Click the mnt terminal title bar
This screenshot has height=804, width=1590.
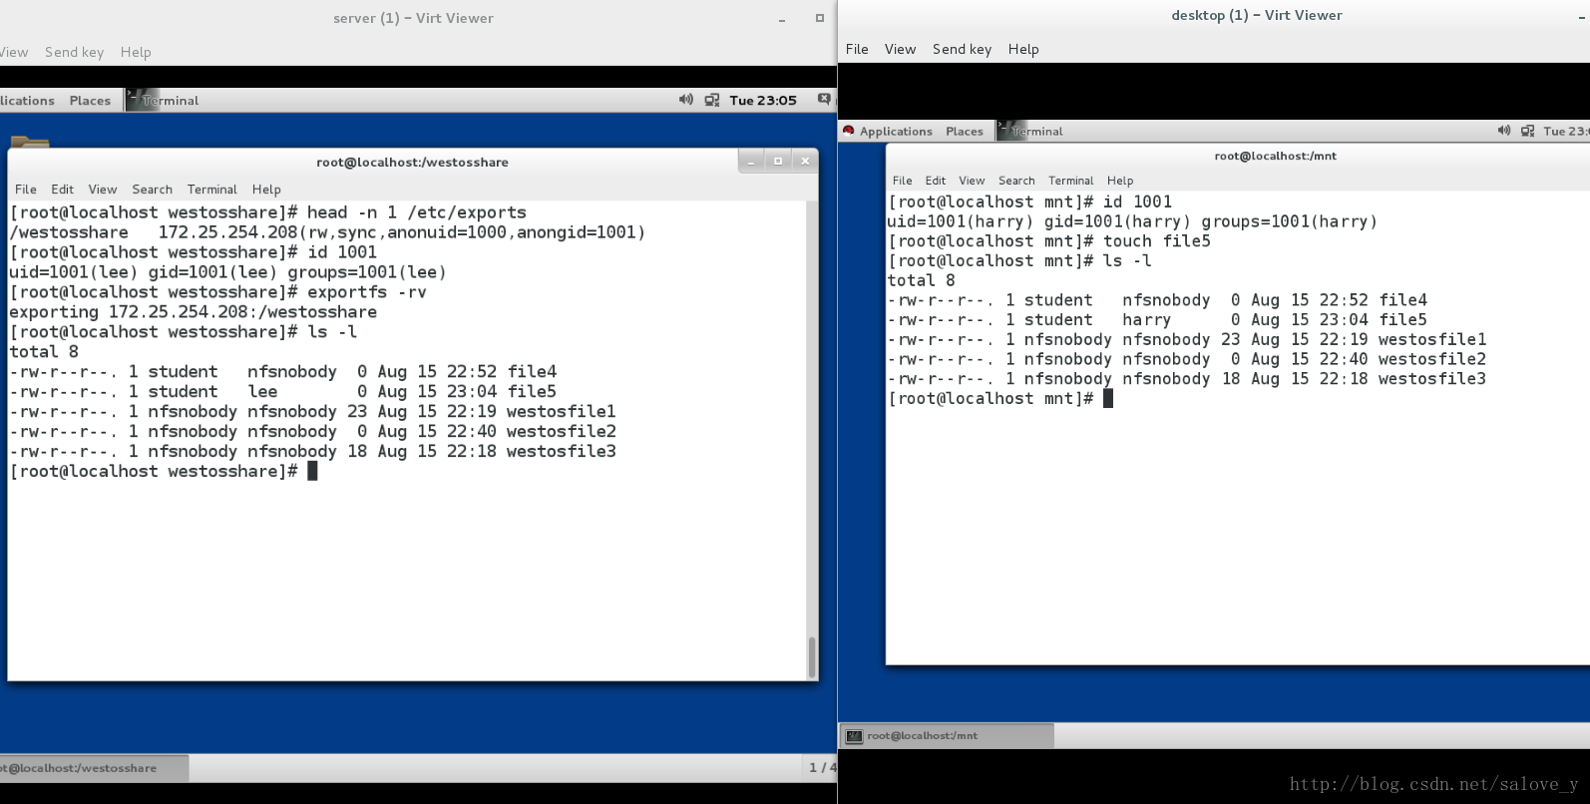click(x=1276, y=156)
